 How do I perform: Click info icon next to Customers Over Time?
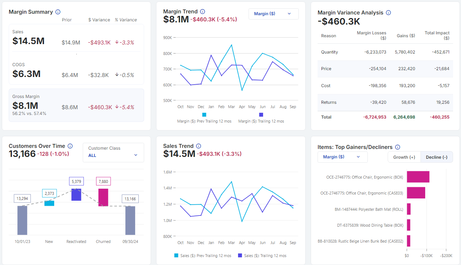pyautogui.click(x=70, y=146)
